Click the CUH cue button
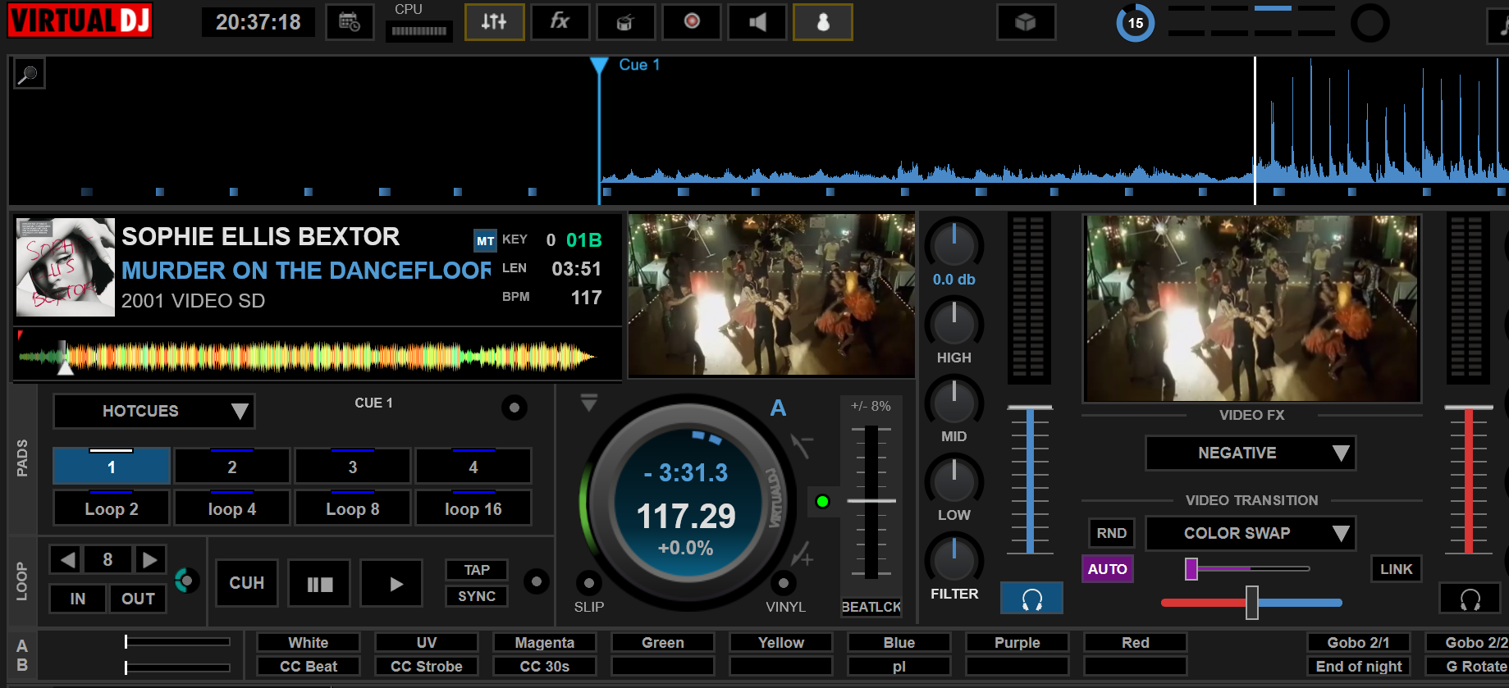 (x=247, y=583)
